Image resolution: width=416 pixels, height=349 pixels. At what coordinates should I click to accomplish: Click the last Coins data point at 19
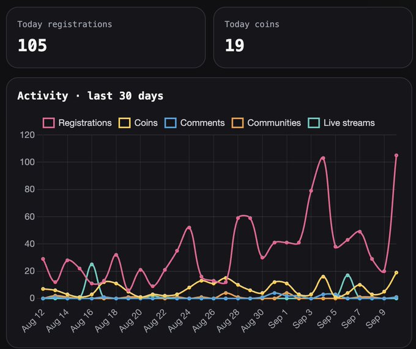pos(396,273)
